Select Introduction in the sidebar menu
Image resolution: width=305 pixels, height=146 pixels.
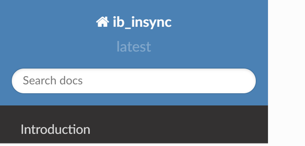(x=134, y=129)
